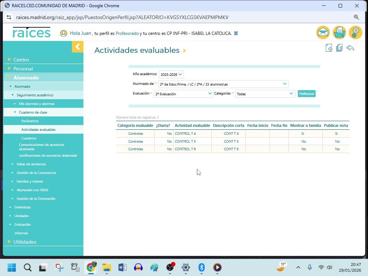Sort by Mostrar a familia header
The width and height of the screenshot is (368, 276).
(305, 125)
